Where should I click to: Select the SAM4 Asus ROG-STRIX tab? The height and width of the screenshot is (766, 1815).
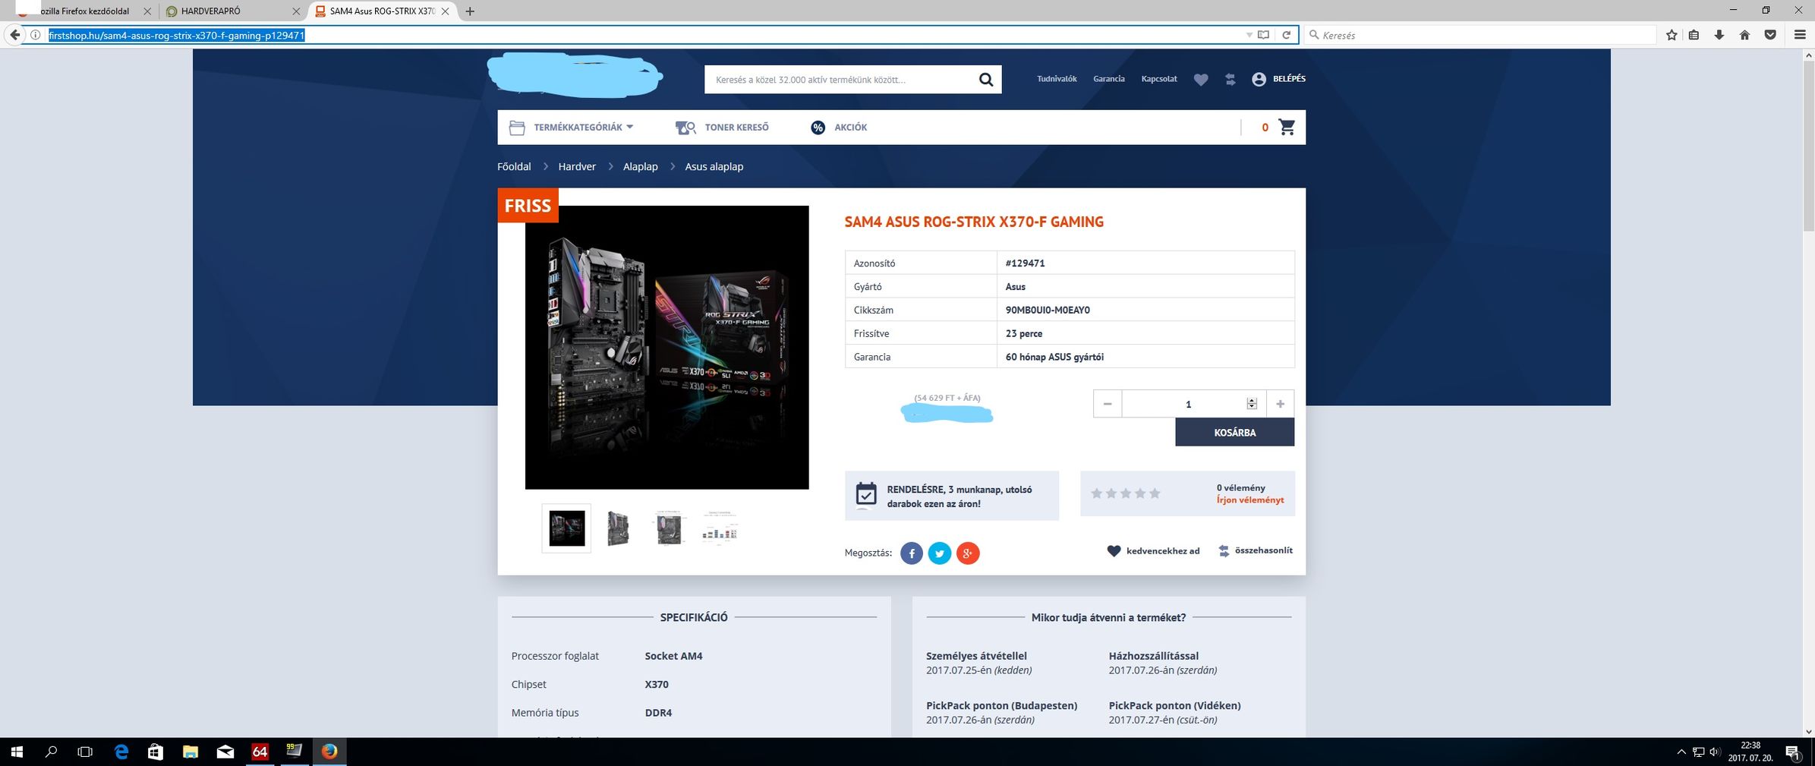click(x=383, y=11)
